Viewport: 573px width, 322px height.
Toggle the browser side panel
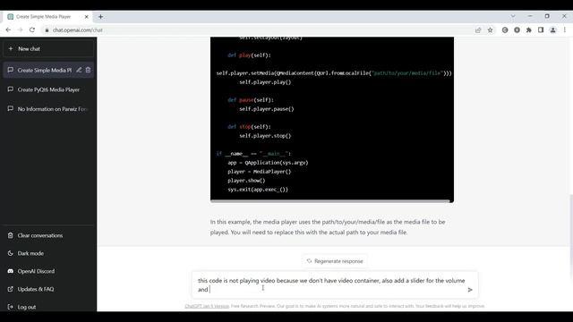click(541, 30)
